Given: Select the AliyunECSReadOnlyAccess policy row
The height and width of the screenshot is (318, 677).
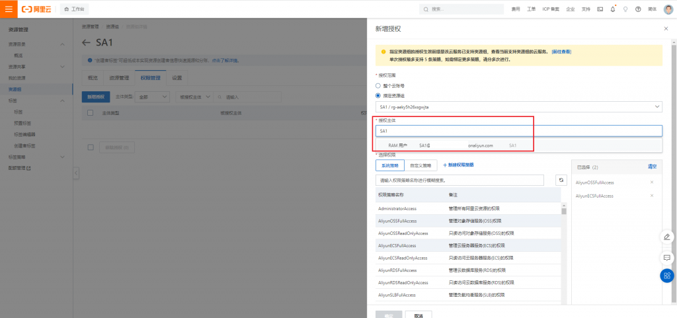Looking at the screenshot, I should pos(468,258).
